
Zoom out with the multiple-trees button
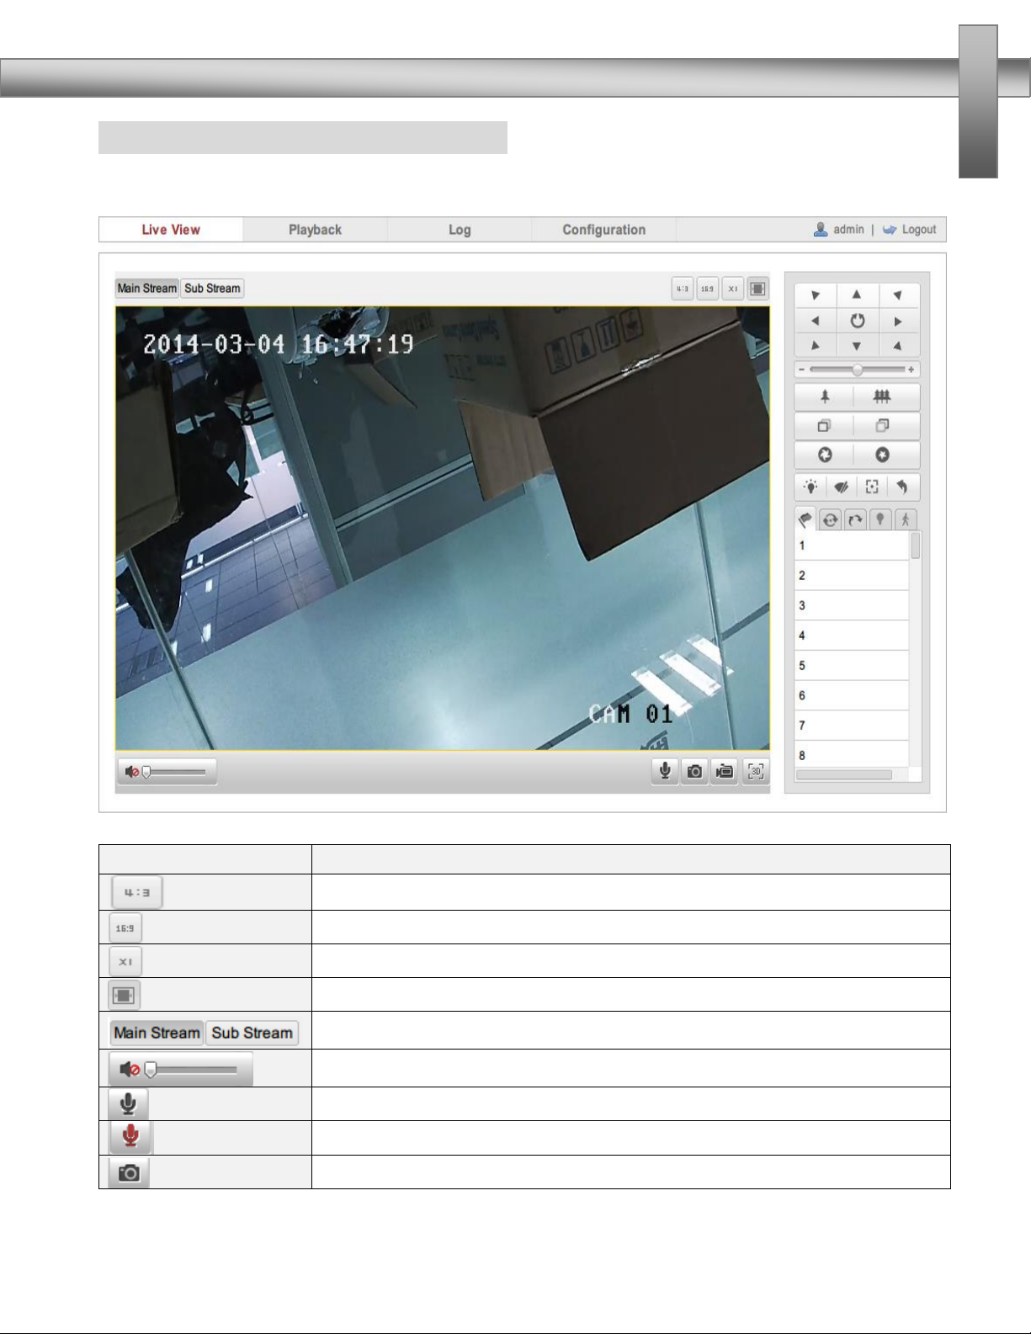(x=882, y=396)
